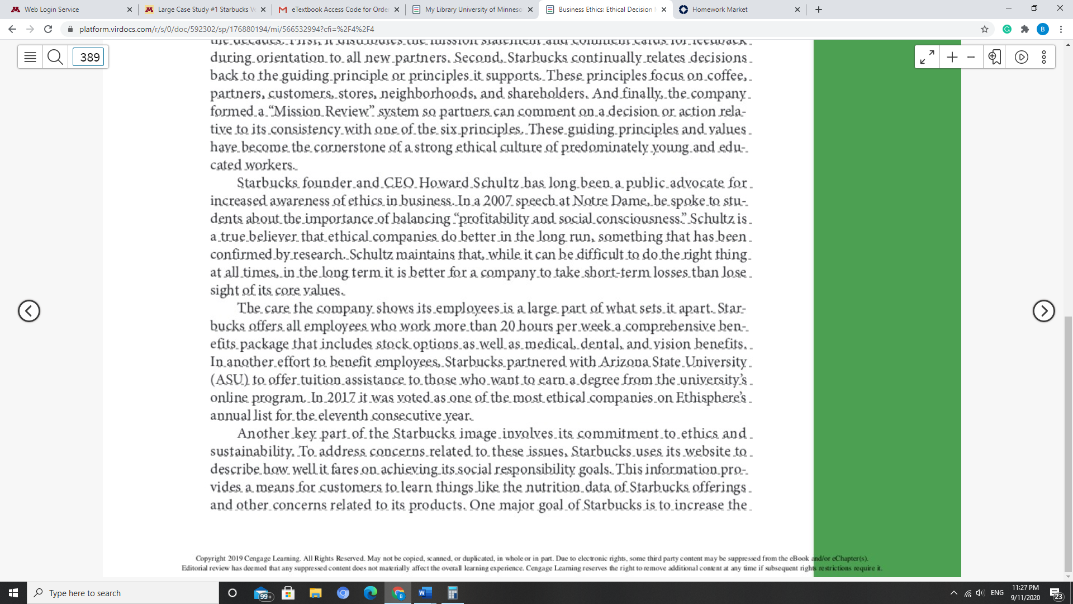Expand reader to full screen

927,57
